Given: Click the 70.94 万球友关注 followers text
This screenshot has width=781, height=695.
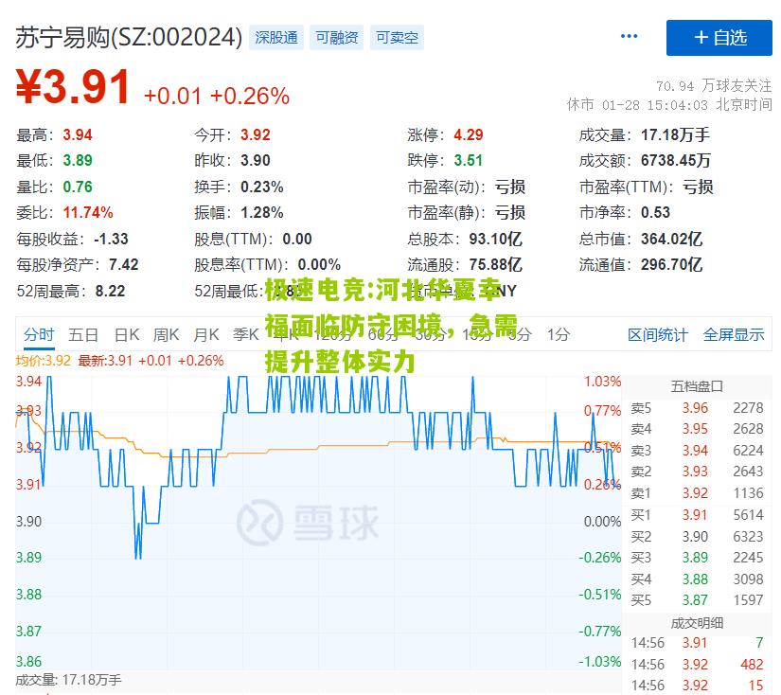Looking at the screenshot, I should [713, 86].
